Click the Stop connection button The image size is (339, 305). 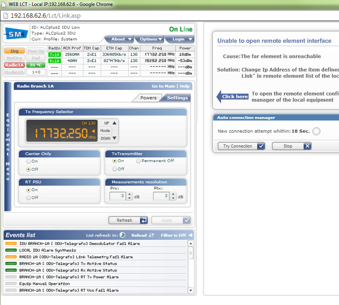(x=292, y=146)
